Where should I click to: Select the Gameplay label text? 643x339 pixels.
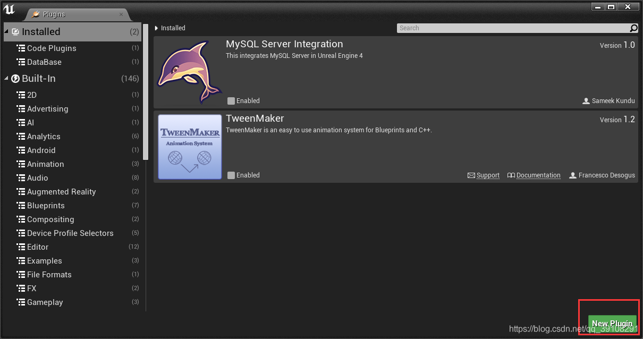coord(45,302)
